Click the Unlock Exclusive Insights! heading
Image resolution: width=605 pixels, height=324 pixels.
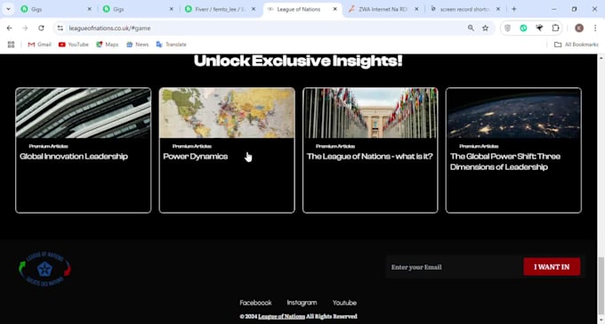[298, 61]
